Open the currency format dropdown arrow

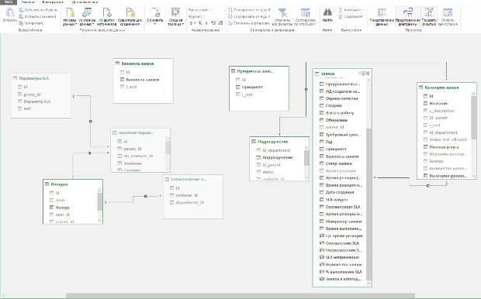click(x=195, y=23)
